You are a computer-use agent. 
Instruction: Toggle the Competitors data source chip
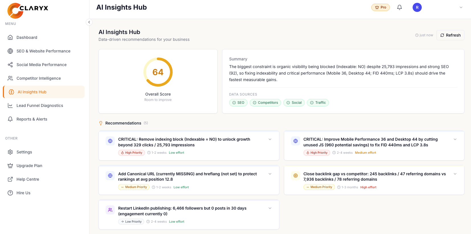click(265, 103)
